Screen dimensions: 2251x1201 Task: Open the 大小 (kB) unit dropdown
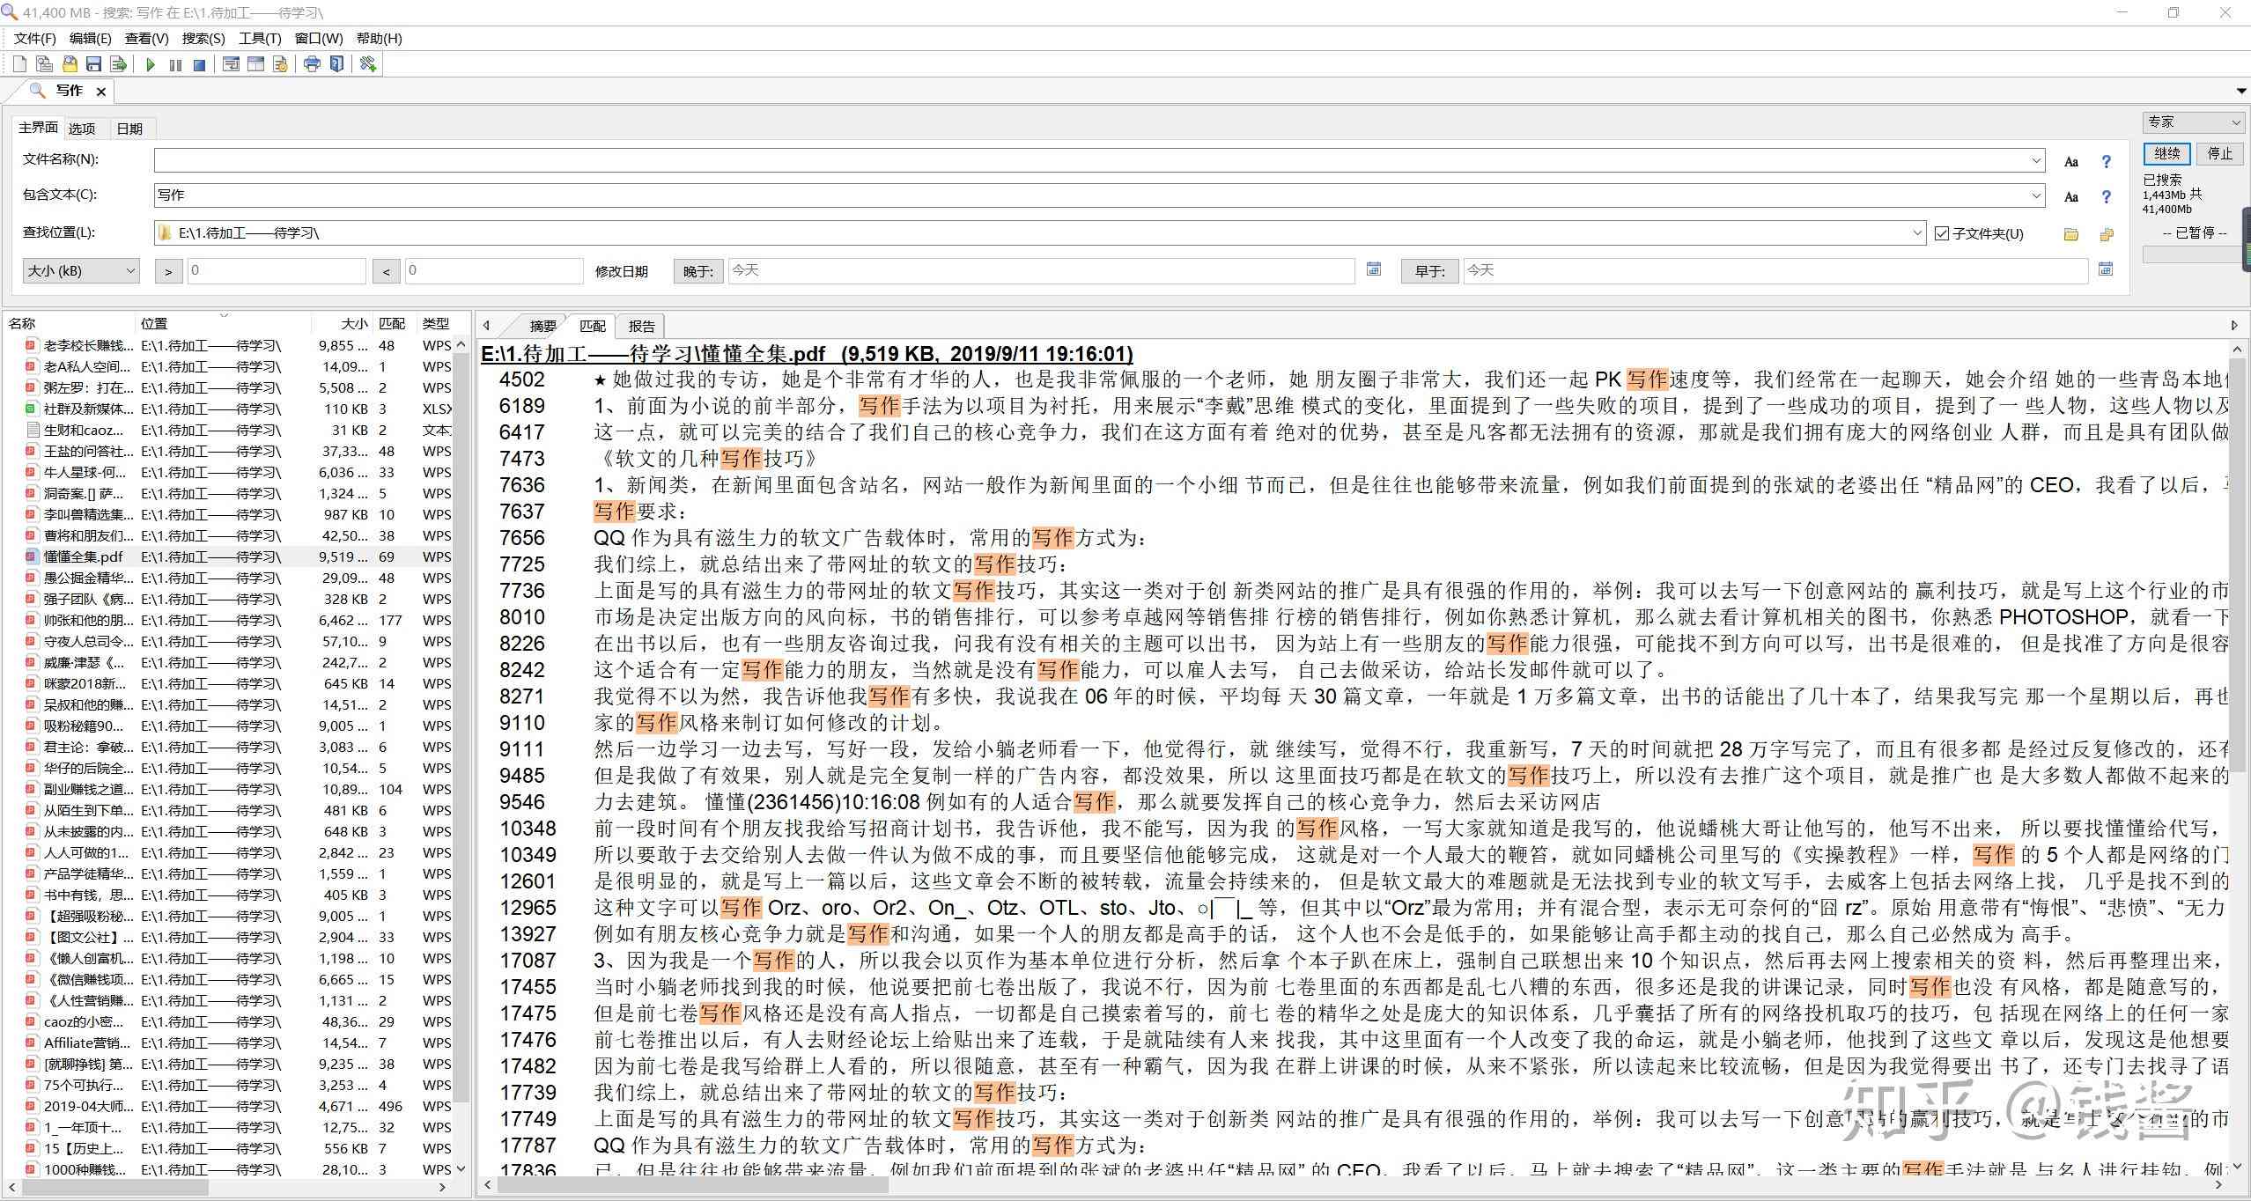81,270
